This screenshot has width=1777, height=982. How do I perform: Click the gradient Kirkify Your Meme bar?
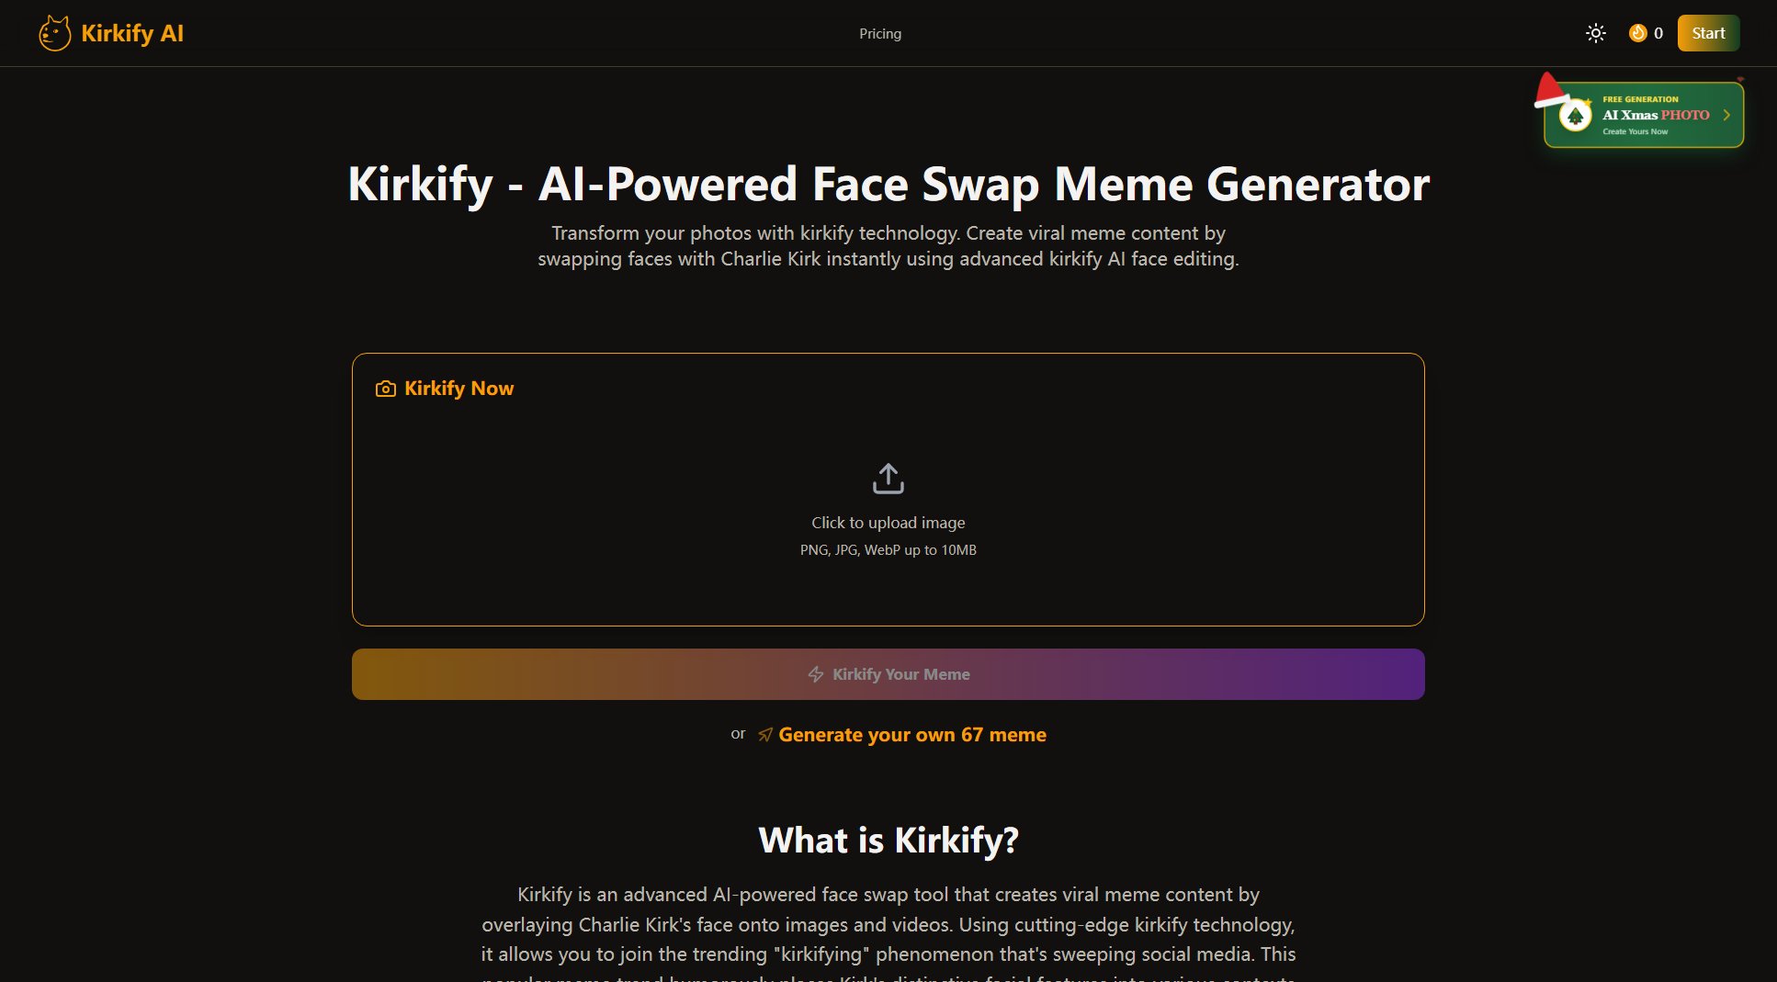[x=887, y=673]
